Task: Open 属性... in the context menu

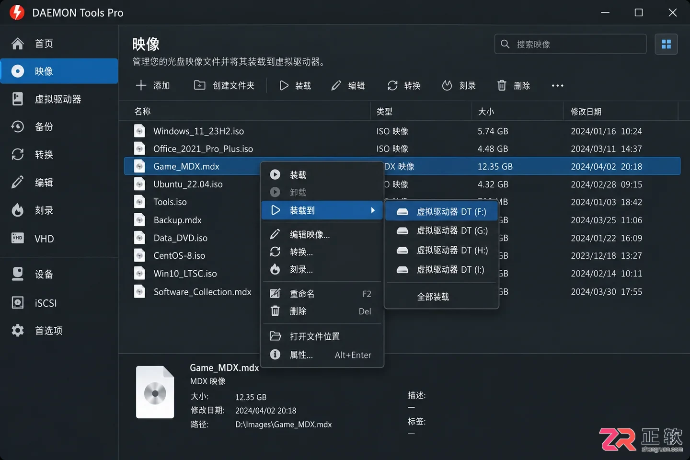Action: (x=322, y=355)
